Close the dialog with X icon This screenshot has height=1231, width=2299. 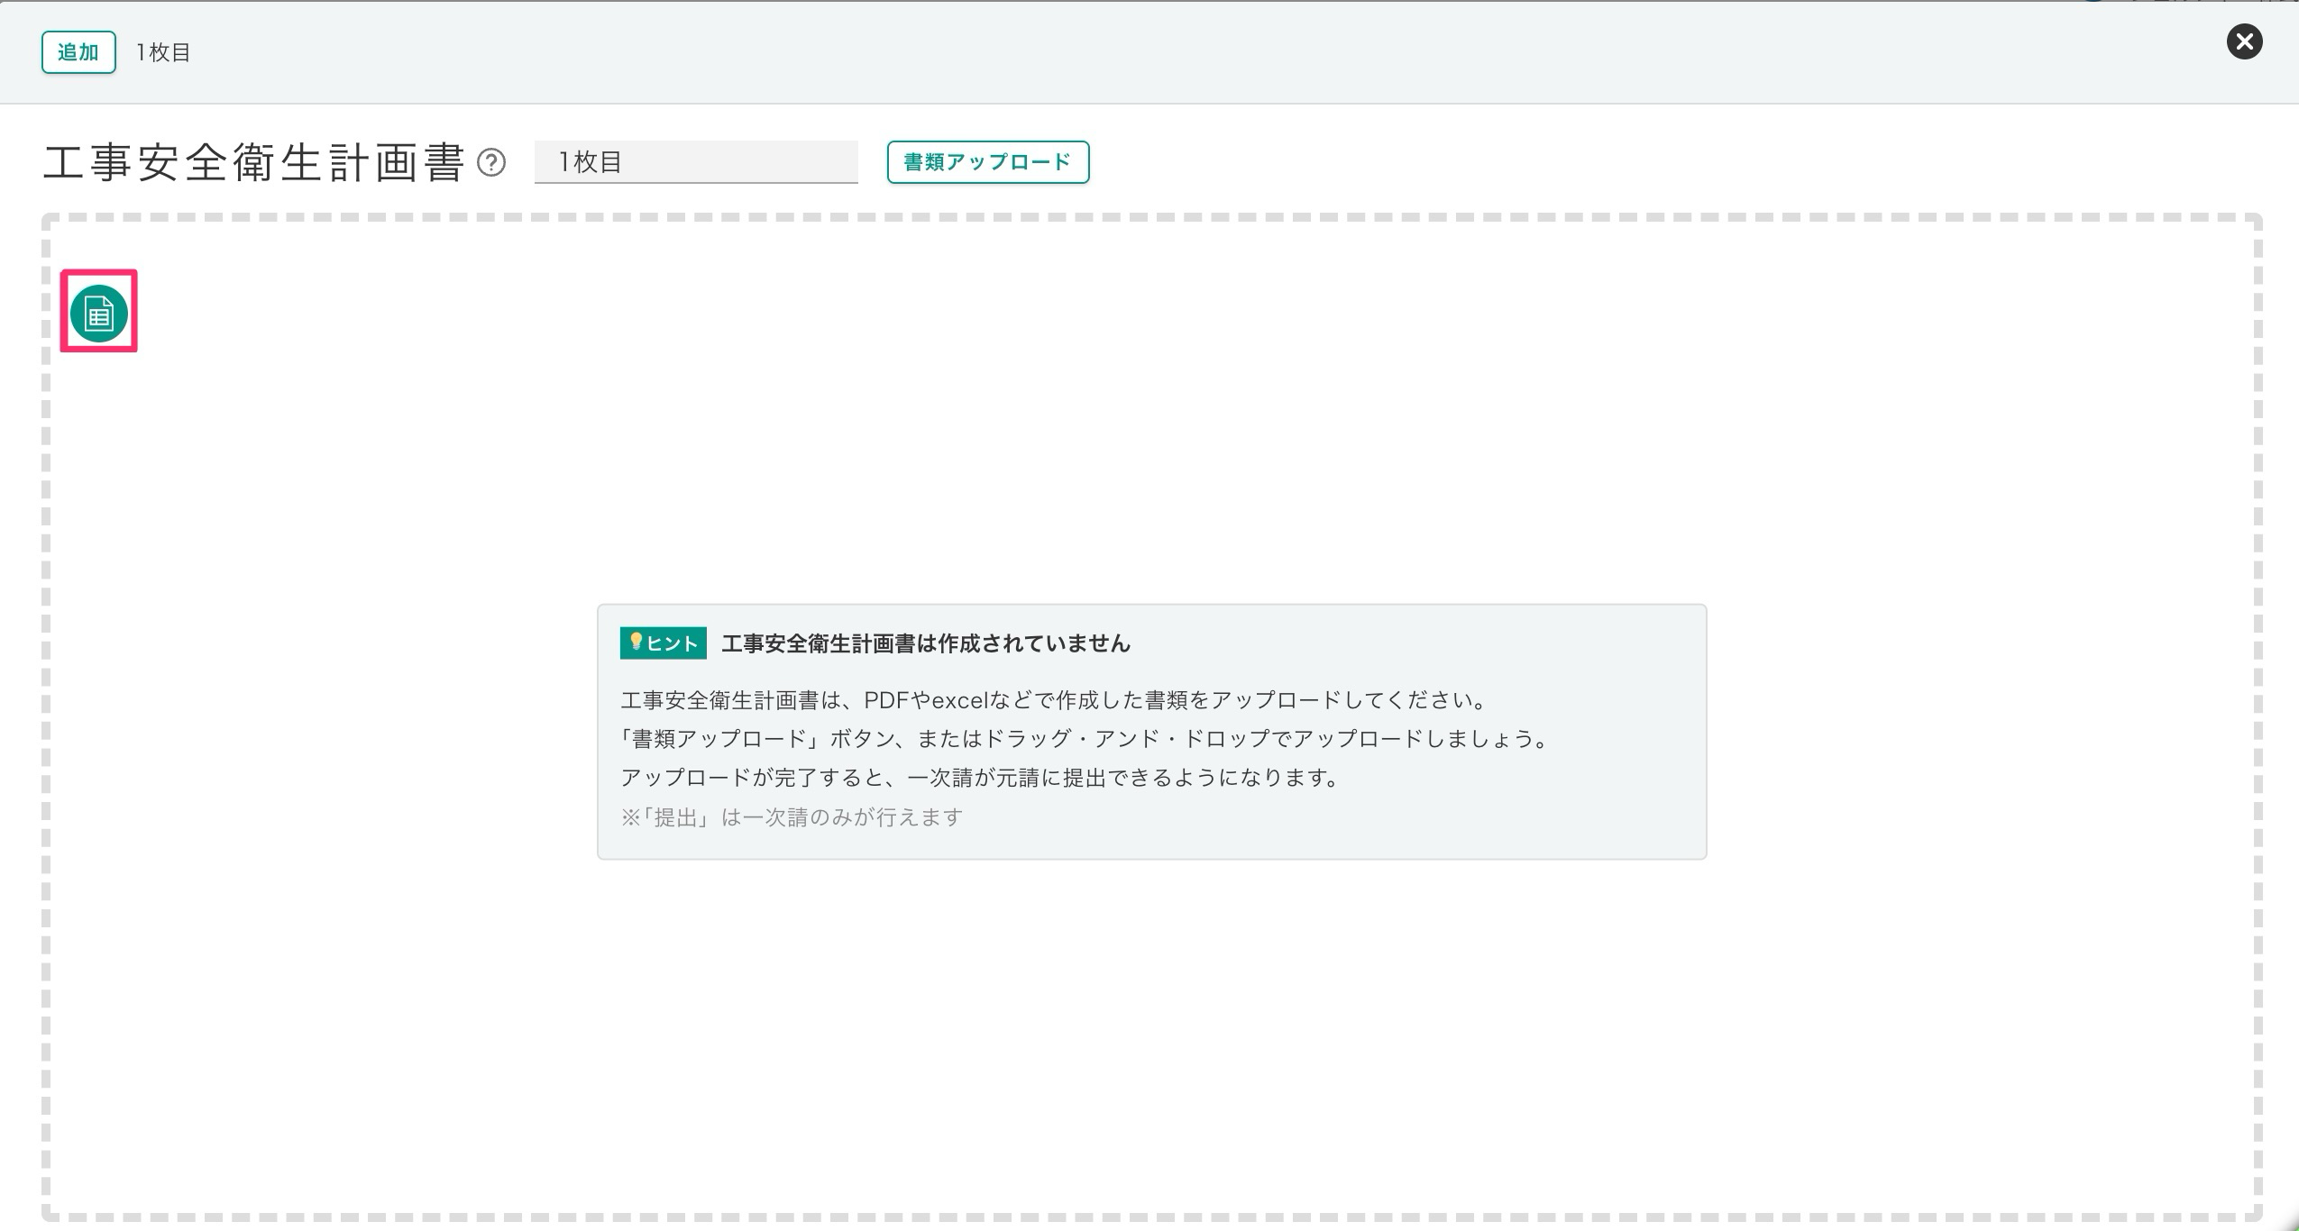coord(2244,41)
